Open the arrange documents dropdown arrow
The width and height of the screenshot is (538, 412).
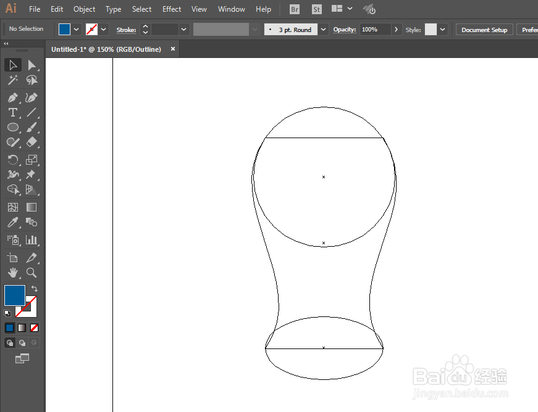[x=350, y=9]
